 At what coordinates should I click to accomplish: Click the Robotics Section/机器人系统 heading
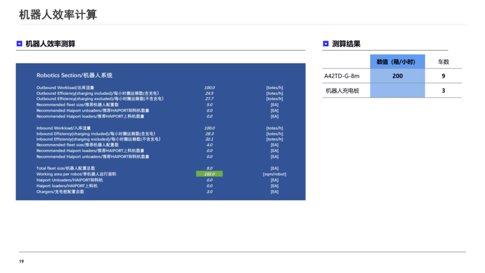point(74,75)
